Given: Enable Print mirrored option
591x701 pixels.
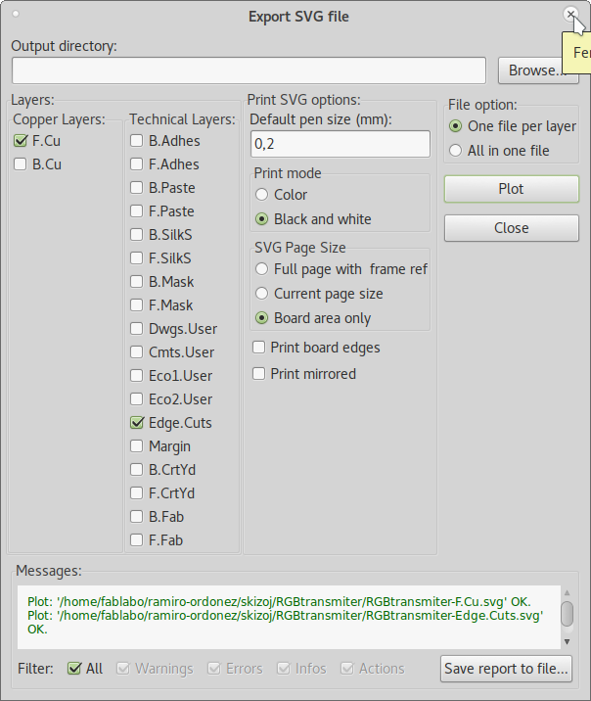Looking at the screenshot, I should (x=258, y=373).
